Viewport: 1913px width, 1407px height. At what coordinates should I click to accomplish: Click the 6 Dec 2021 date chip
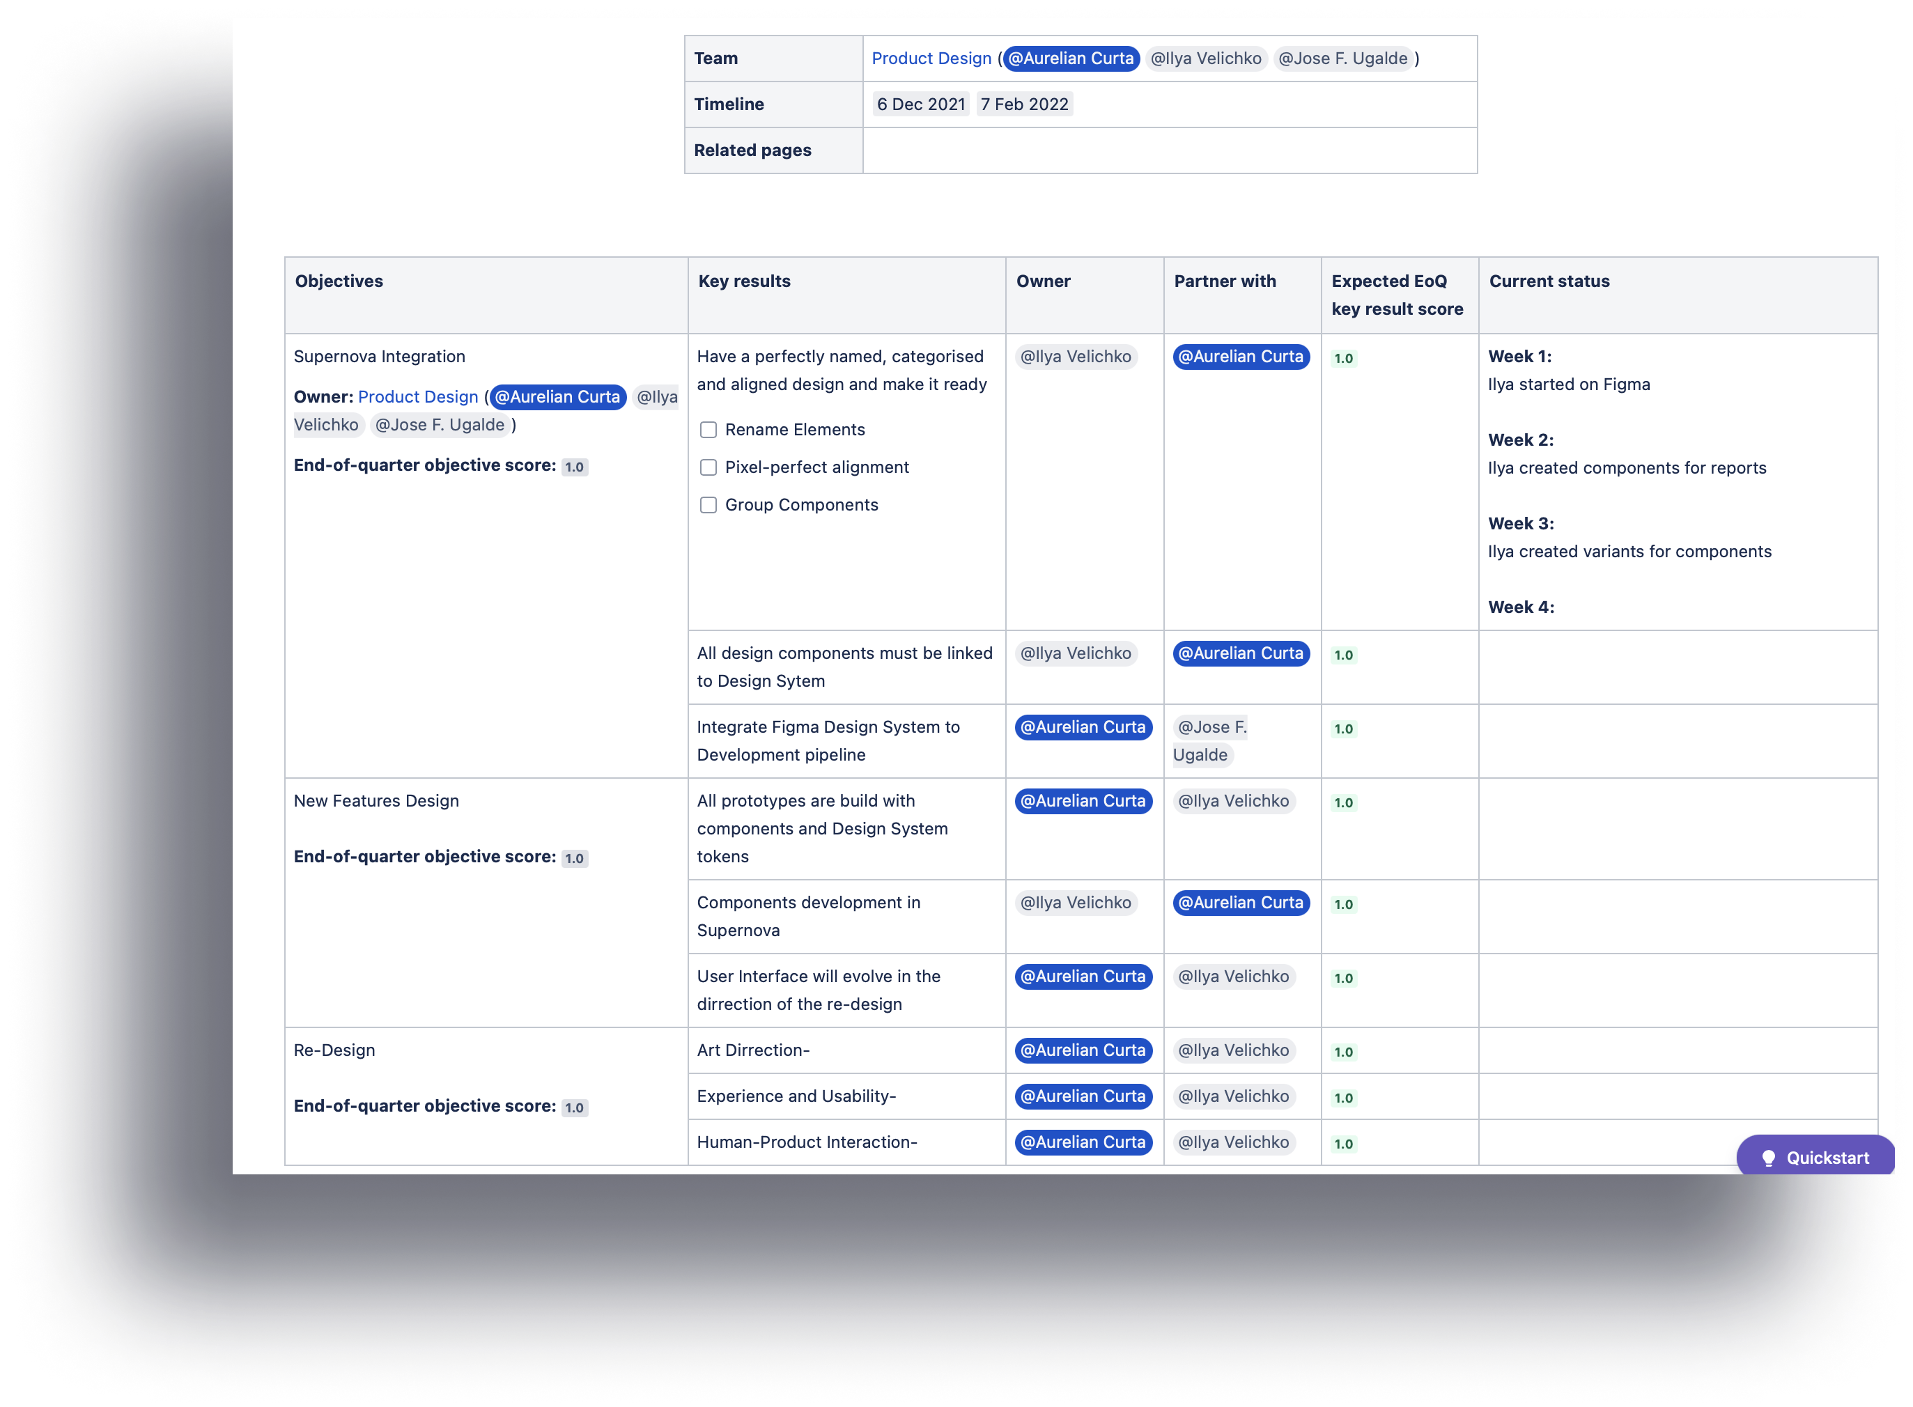[921, 104]
